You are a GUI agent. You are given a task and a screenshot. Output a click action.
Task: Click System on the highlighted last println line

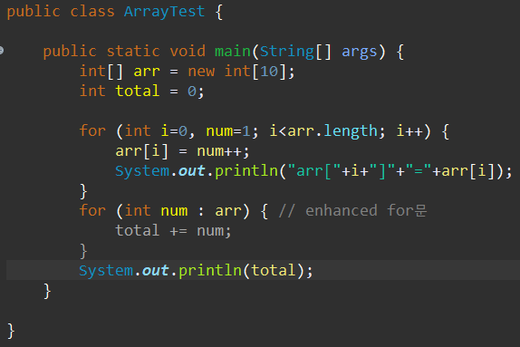tap(106, 271)
